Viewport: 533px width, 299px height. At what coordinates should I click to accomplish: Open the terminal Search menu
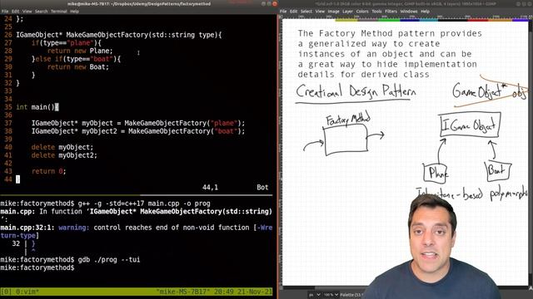coord(41,11)
